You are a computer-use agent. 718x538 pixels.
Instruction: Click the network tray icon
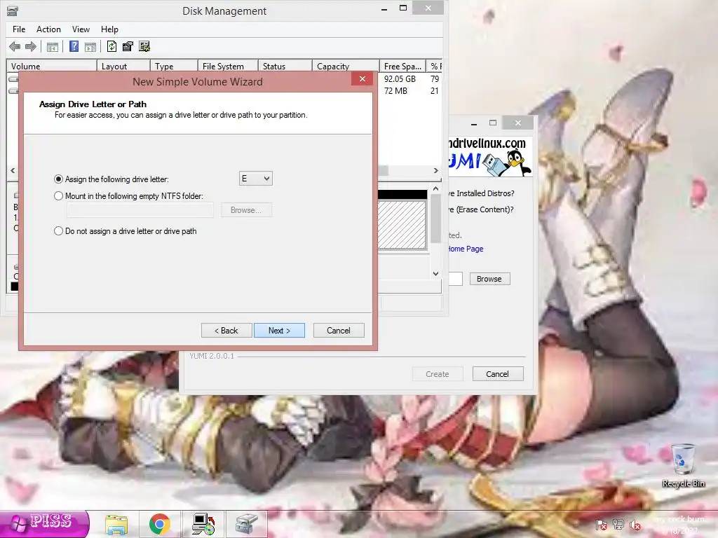[618, 525]
